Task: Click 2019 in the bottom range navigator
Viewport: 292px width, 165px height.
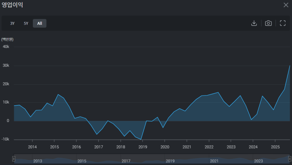Action: click(x=170, y=161)
